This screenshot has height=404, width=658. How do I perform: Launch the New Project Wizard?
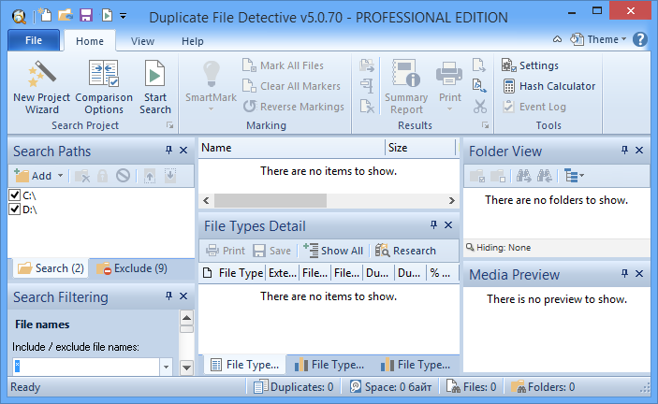(41, 87)
